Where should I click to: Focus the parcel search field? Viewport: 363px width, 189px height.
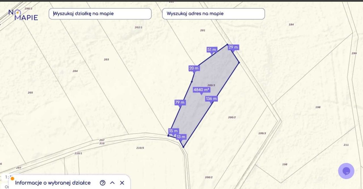point(100,14)
